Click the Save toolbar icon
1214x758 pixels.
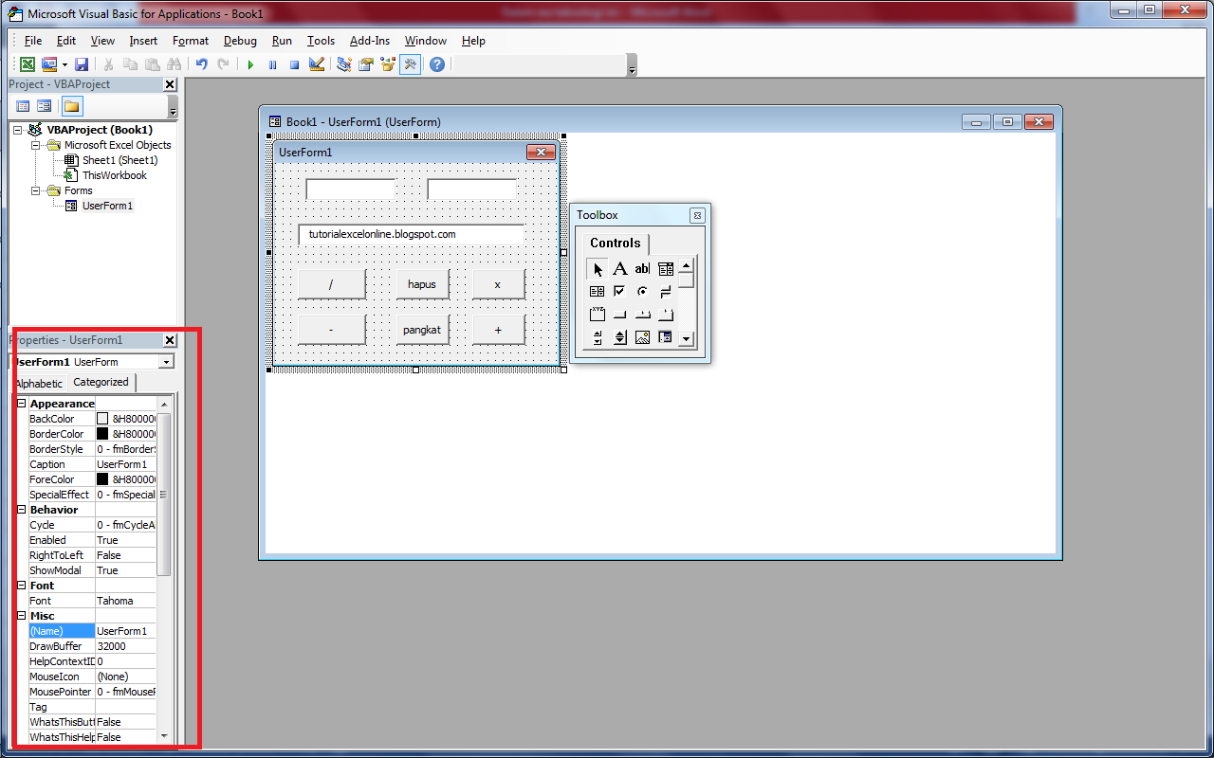(82, 63)
